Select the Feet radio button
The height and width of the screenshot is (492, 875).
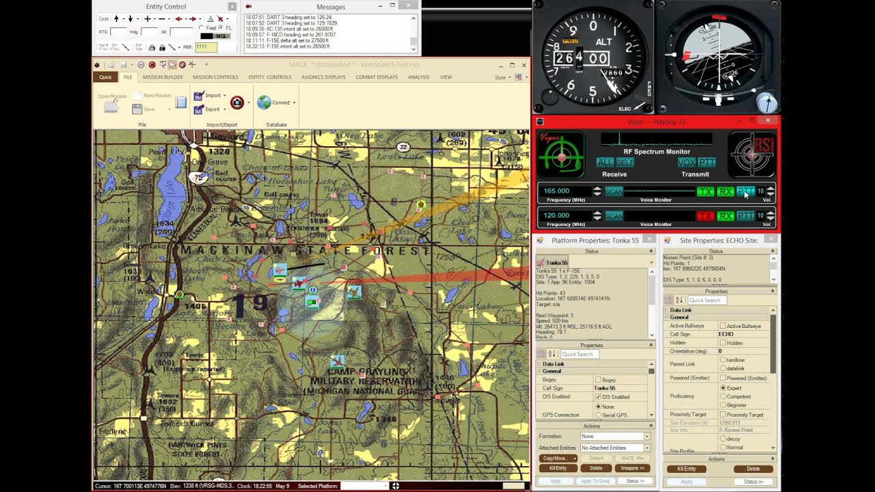tap(200, 28)
